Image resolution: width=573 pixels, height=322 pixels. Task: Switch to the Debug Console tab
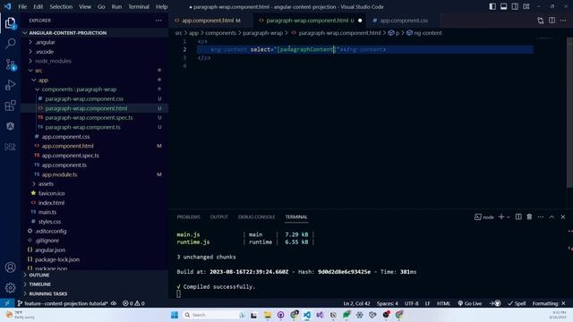tap(256, 216)
